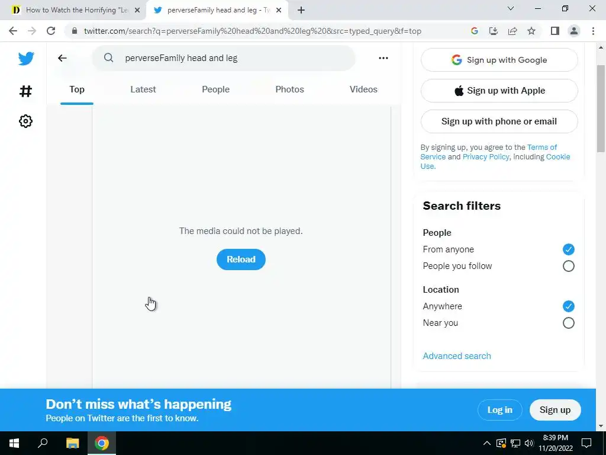606x455 pixels.
Task: Click Log in on the blue banner
Action: point(499,410)
